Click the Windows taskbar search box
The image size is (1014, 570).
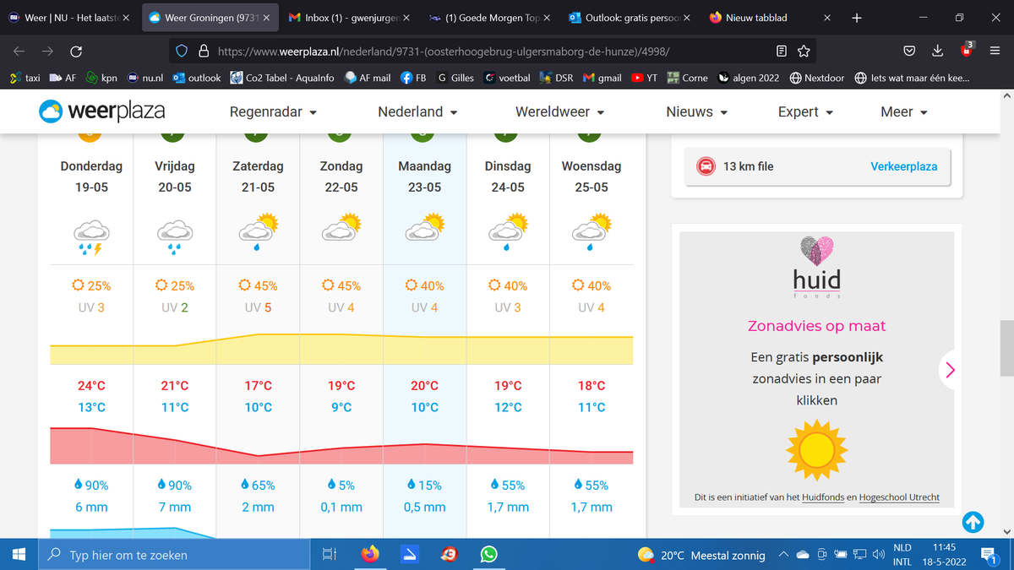click(177, 555)
